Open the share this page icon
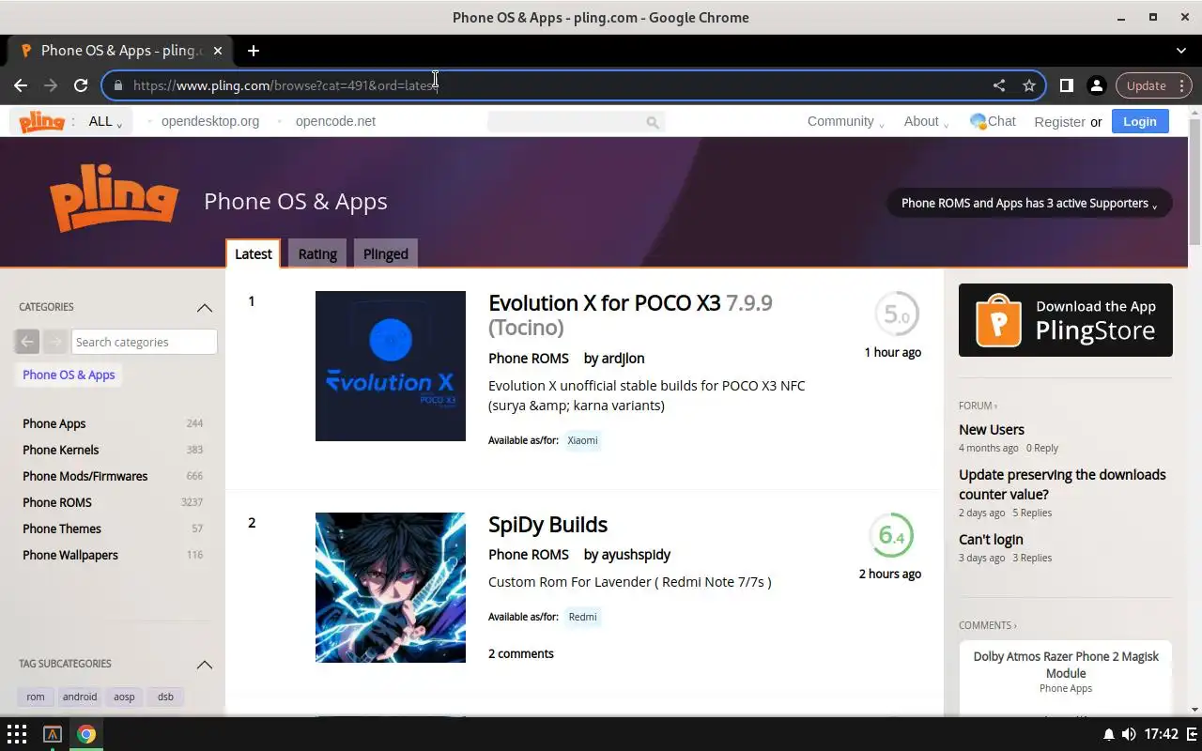 pos(999,85)
